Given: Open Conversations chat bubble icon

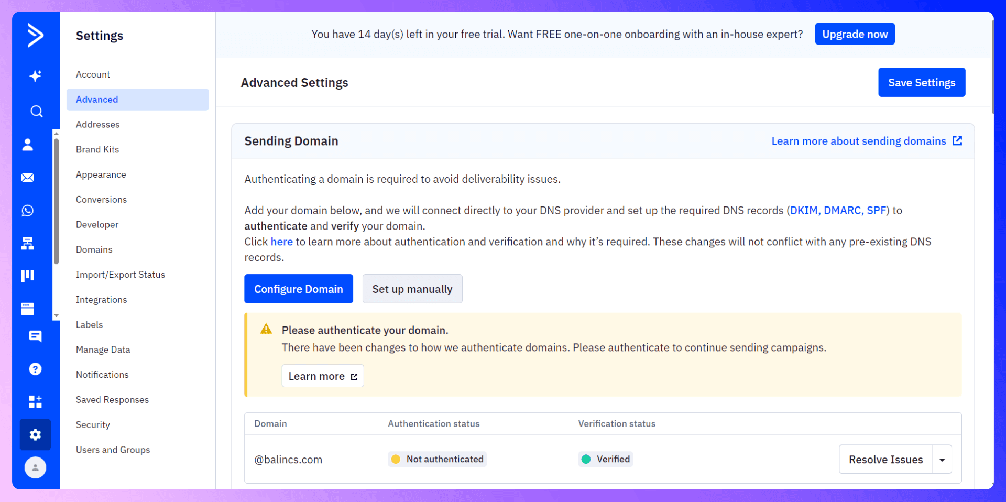Looking at the screenshot, I should 35,336.
